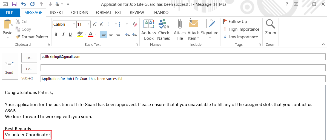Image resolution: width=327 pixels, height=140 pixels.
Task: Open the font color arrow beside the red A
Action: 96,34
